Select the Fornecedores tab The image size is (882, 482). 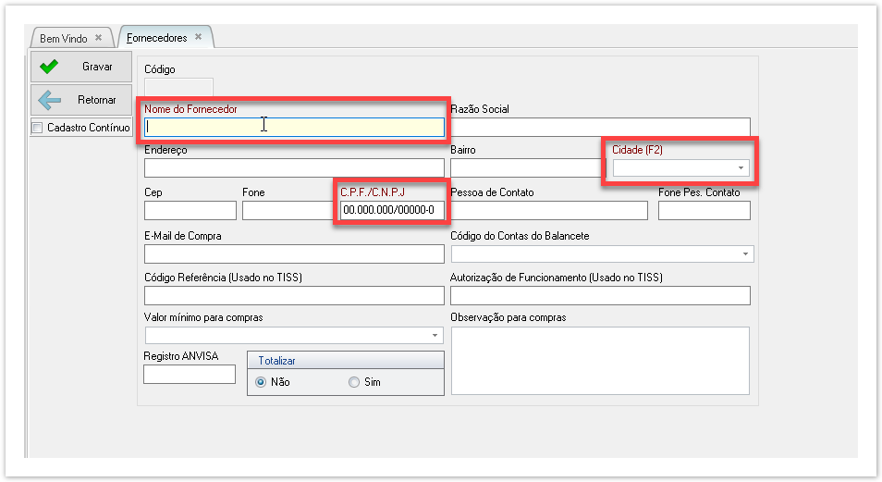click(156, 38)
